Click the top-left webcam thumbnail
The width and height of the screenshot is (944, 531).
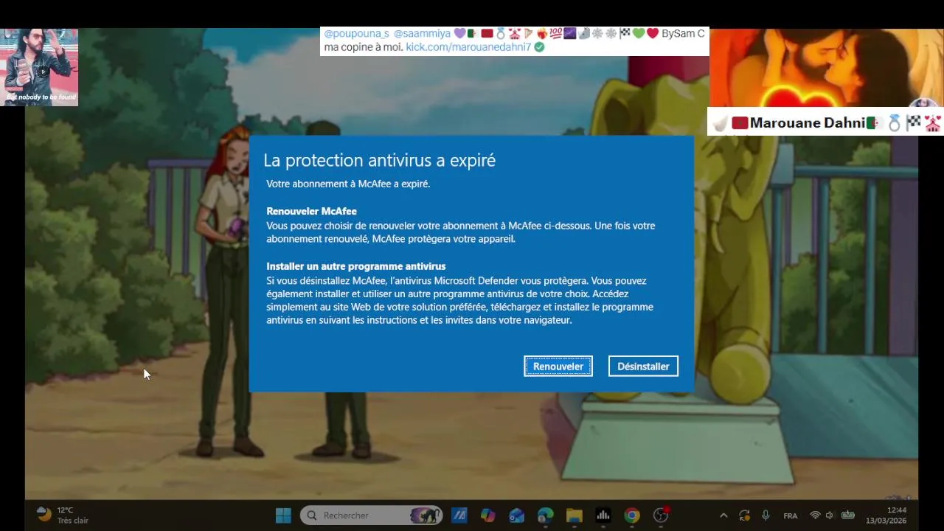[x=39, y=67]
